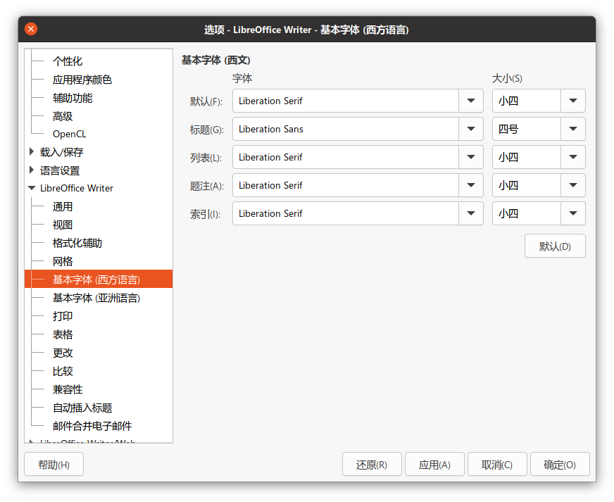The width and height of the screenshot is (614, 502).
Task: Expand the 语言设置 tree node
Action: click(32, 170)
